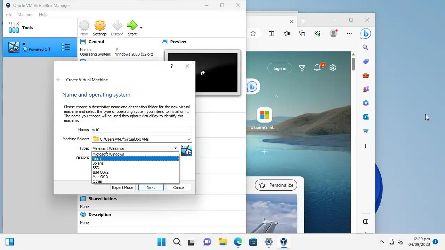Choose Solaris in the Type list

tap(135, 163)
